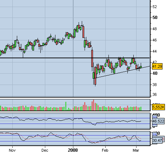Select the bold 2008 date axis label
166x152 pixels.
click(73, 150)
